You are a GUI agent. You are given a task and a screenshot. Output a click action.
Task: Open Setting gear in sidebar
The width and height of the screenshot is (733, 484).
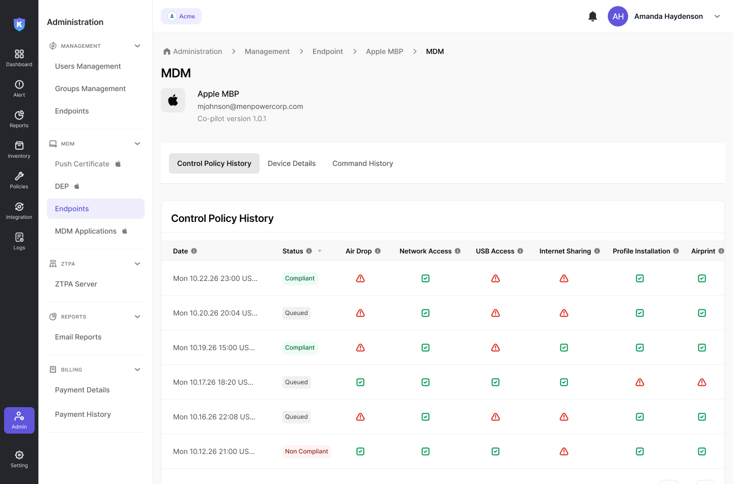19,459
